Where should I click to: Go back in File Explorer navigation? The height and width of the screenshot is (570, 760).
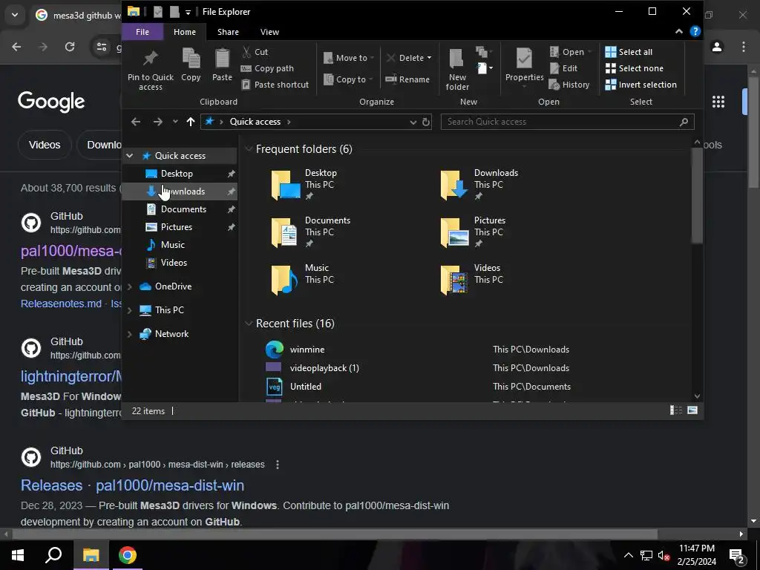coord(136,122)
